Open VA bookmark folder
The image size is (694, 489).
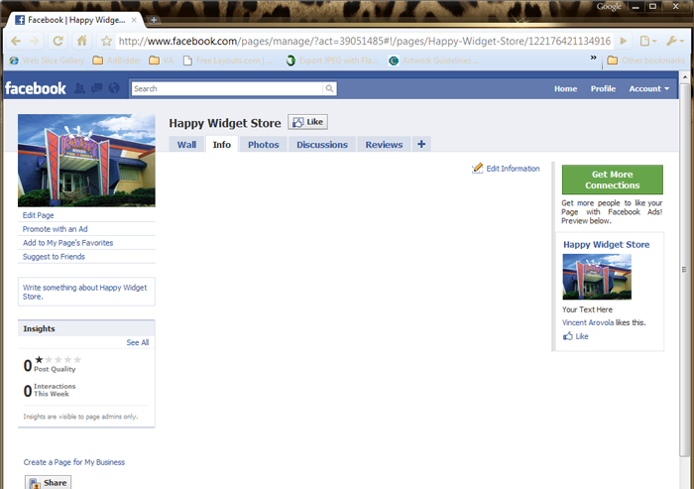click(161, 61)
